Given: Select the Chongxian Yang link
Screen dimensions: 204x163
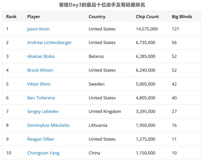Looking at the screenshot, I should click(43, 153).
